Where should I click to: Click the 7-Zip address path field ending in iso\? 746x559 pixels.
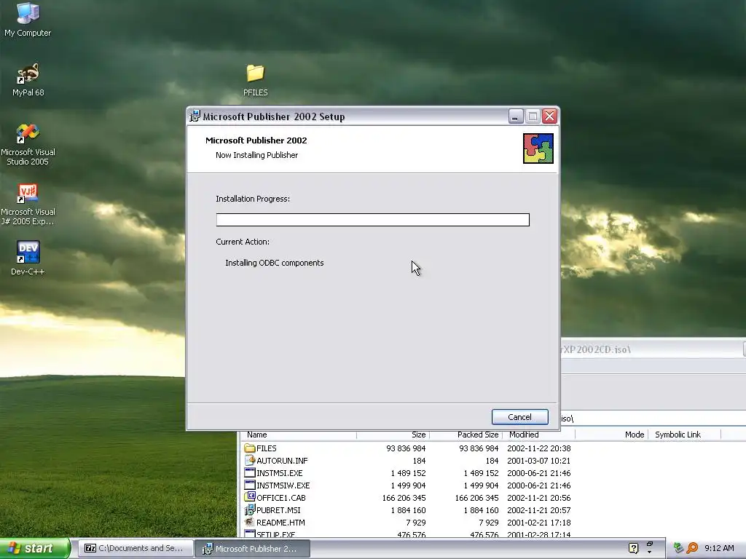click(653, 419)
